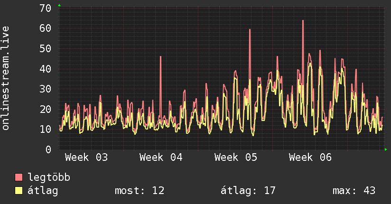
Task: Click the top of the tall red spike in Week 05
Action: pyautogui.click(x=250, y=30)
